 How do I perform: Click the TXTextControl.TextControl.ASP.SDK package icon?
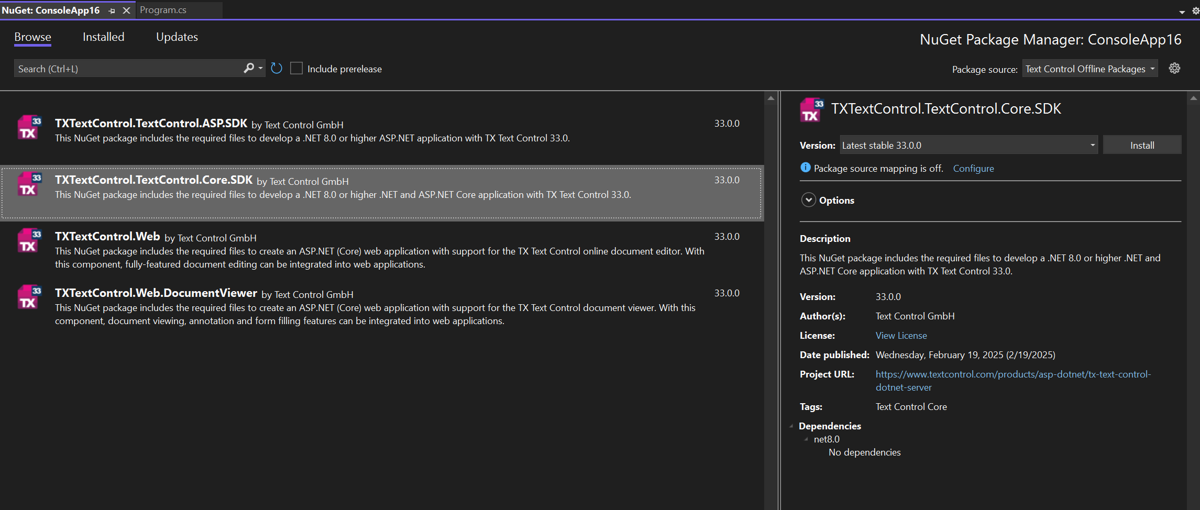pos(29,127)
